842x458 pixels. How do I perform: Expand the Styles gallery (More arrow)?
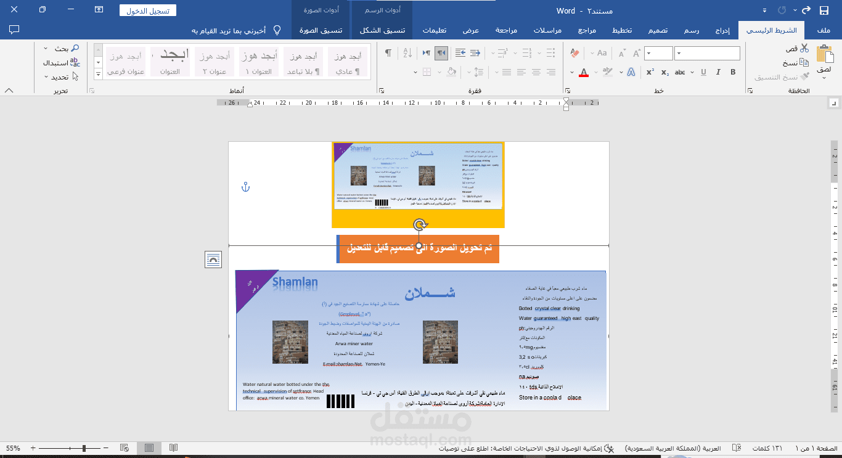coord(98,74)
